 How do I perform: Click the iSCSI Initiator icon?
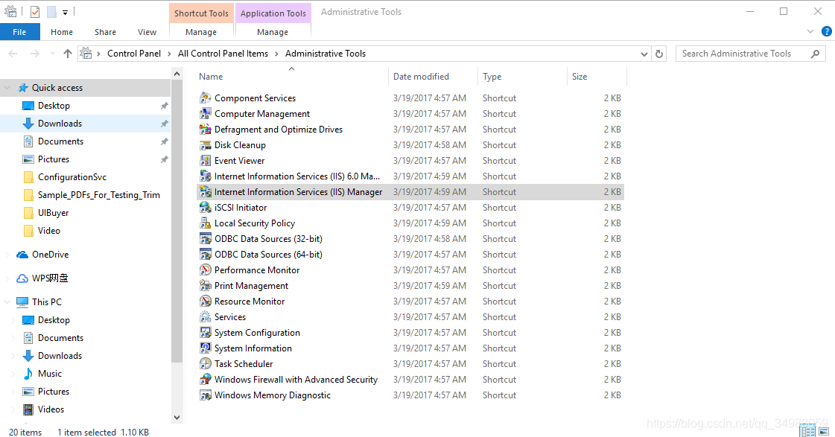(x=205, y=208)
